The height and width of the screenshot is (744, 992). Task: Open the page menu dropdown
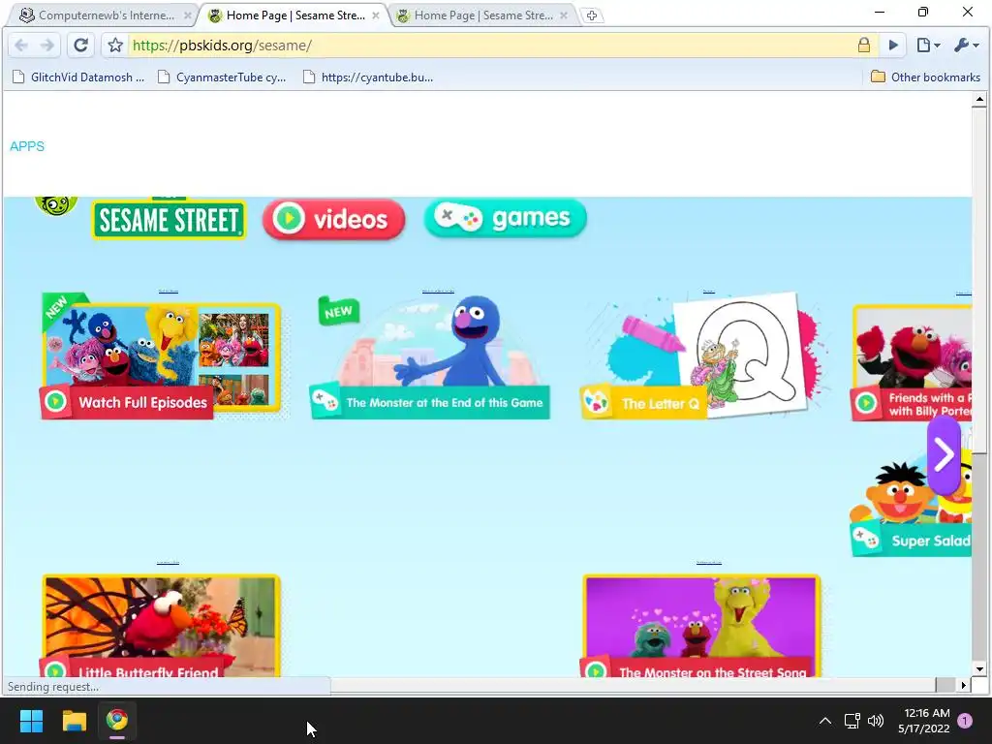(x=928, y=45)
